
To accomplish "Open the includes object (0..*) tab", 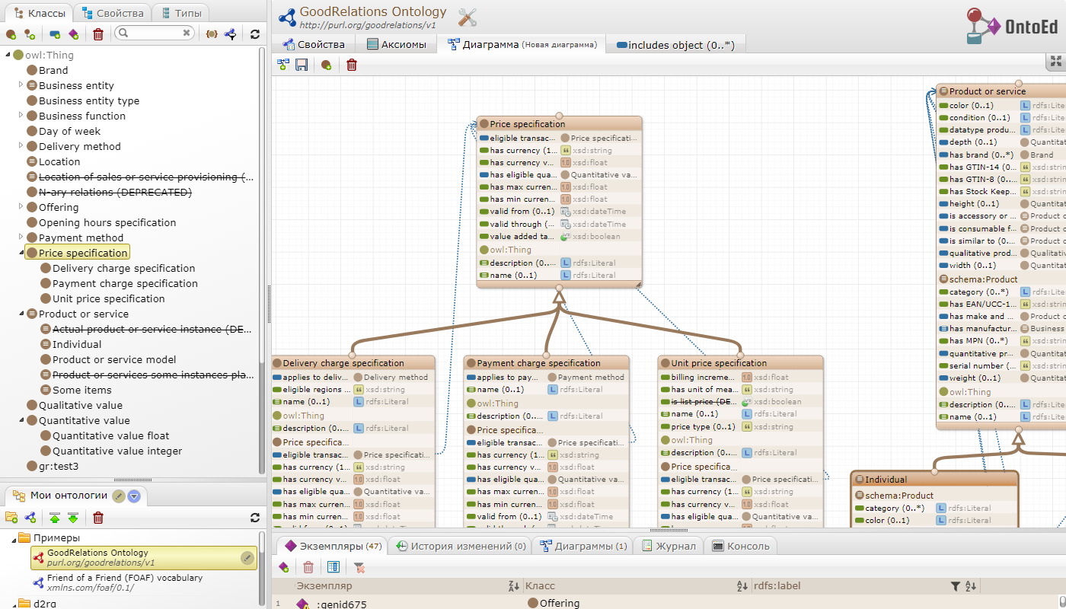I will coord(675,45).
